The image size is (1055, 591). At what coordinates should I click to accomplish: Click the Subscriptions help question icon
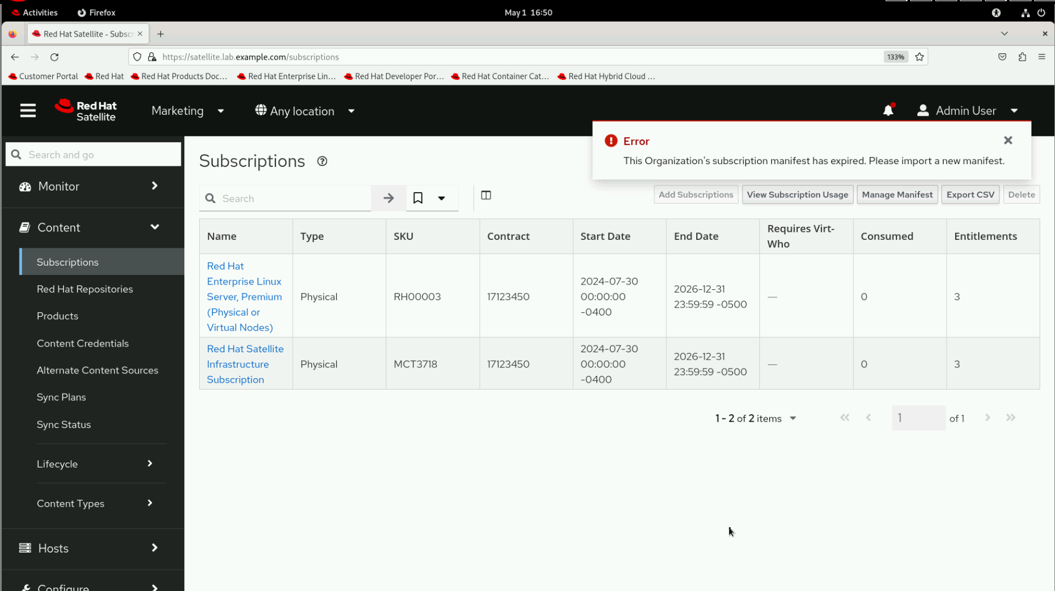322,161
